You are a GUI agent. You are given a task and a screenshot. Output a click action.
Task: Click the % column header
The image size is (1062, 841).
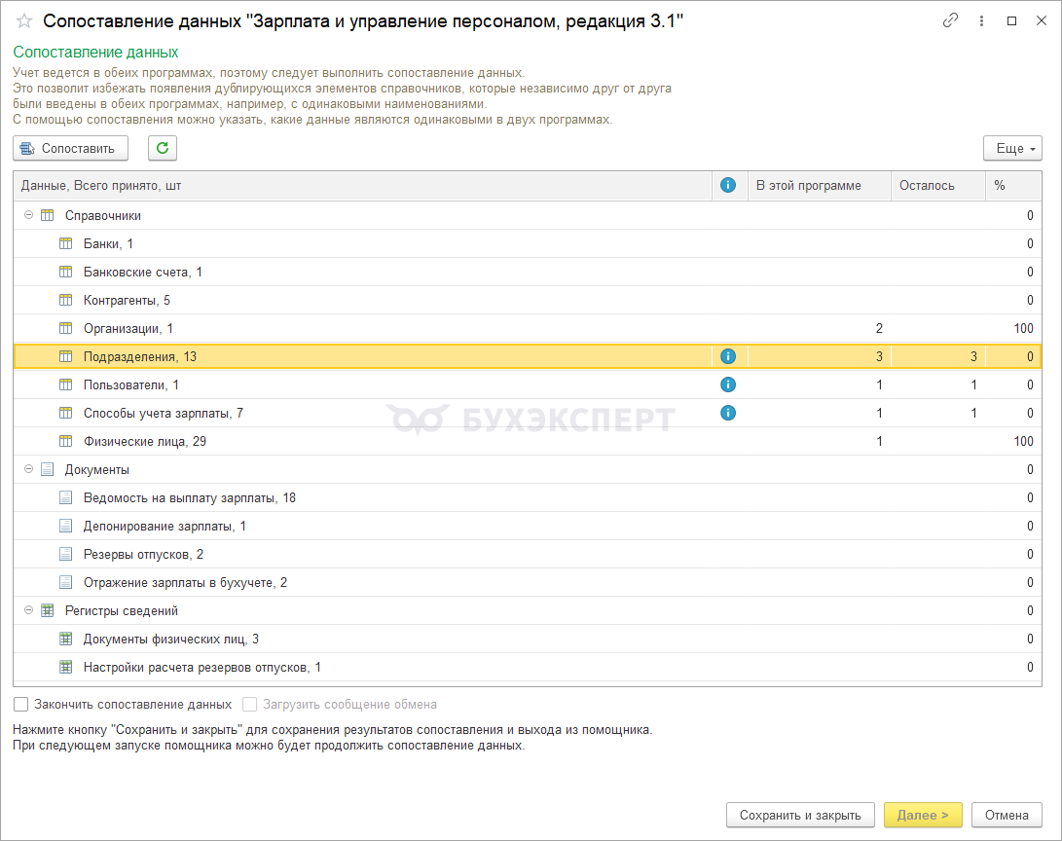pyautogui.click(x=1013, y=186)
